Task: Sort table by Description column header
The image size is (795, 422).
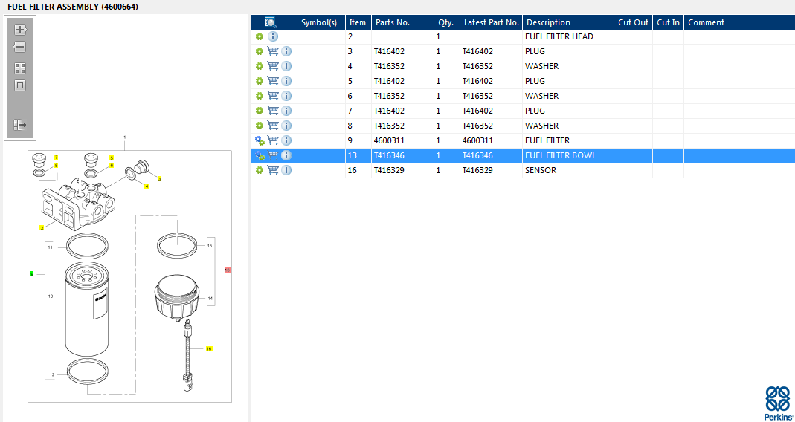Action: coord(548,22)
